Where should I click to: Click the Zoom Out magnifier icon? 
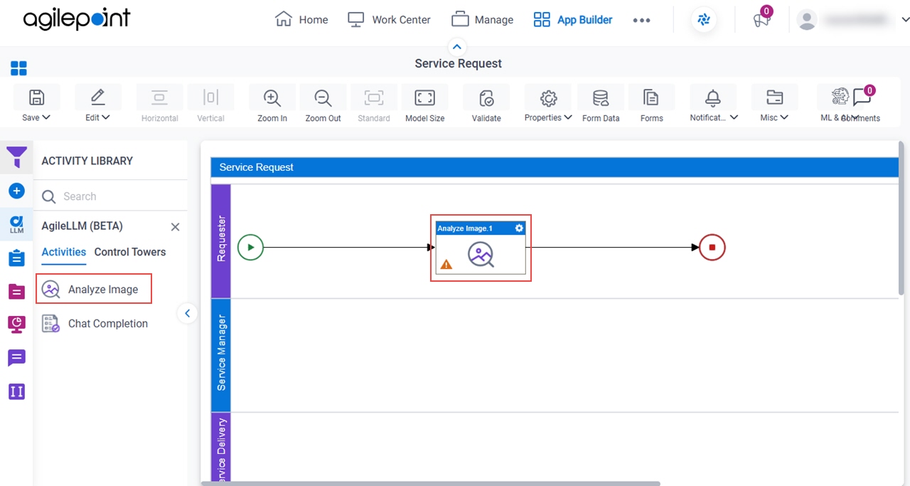[x=323, y=98]
